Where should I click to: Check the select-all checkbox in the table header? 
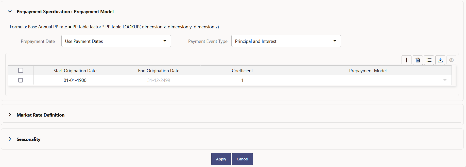(21, 70)
